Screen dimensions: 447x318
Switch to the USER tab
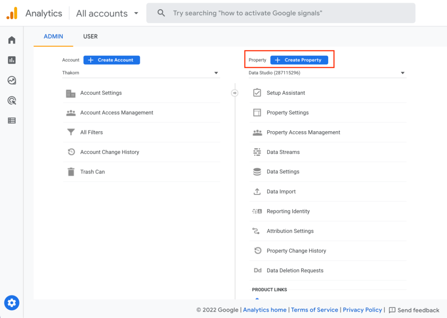click(x=90, y=37)
